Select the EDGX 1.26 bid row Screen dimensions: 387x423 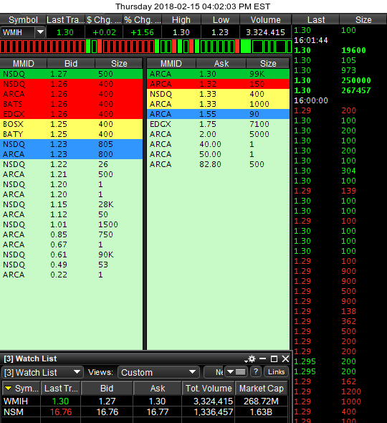pyautogui.click(x=71, y=114)
